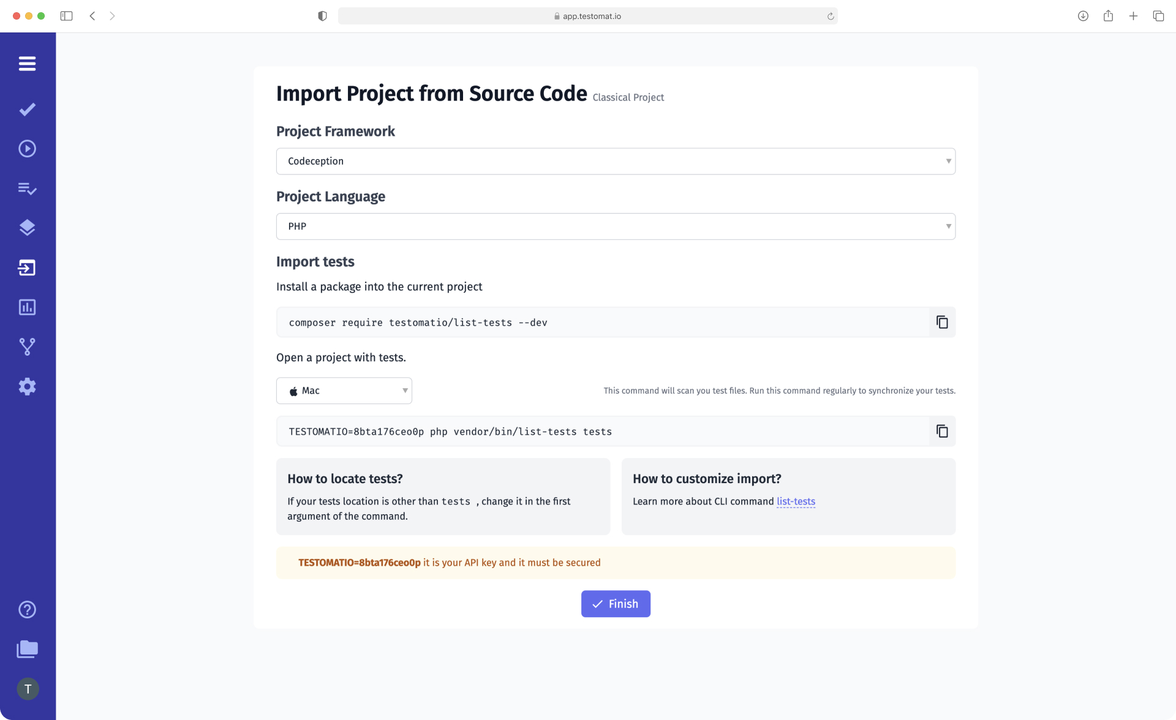The height and width of the screenshot is (720, 1176).
Task: Open Test Plans from the sidebar
Action: point(28,189)
